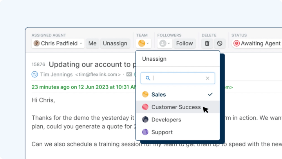This screenshot has width=282, height=159.
Task: Click the Support team purple icon
Action: point(145,132)
